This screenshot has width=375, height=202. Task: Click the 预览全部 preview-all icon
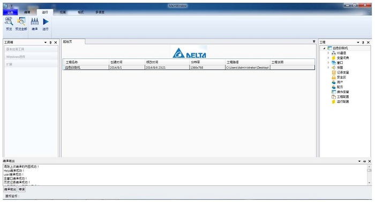21,21
